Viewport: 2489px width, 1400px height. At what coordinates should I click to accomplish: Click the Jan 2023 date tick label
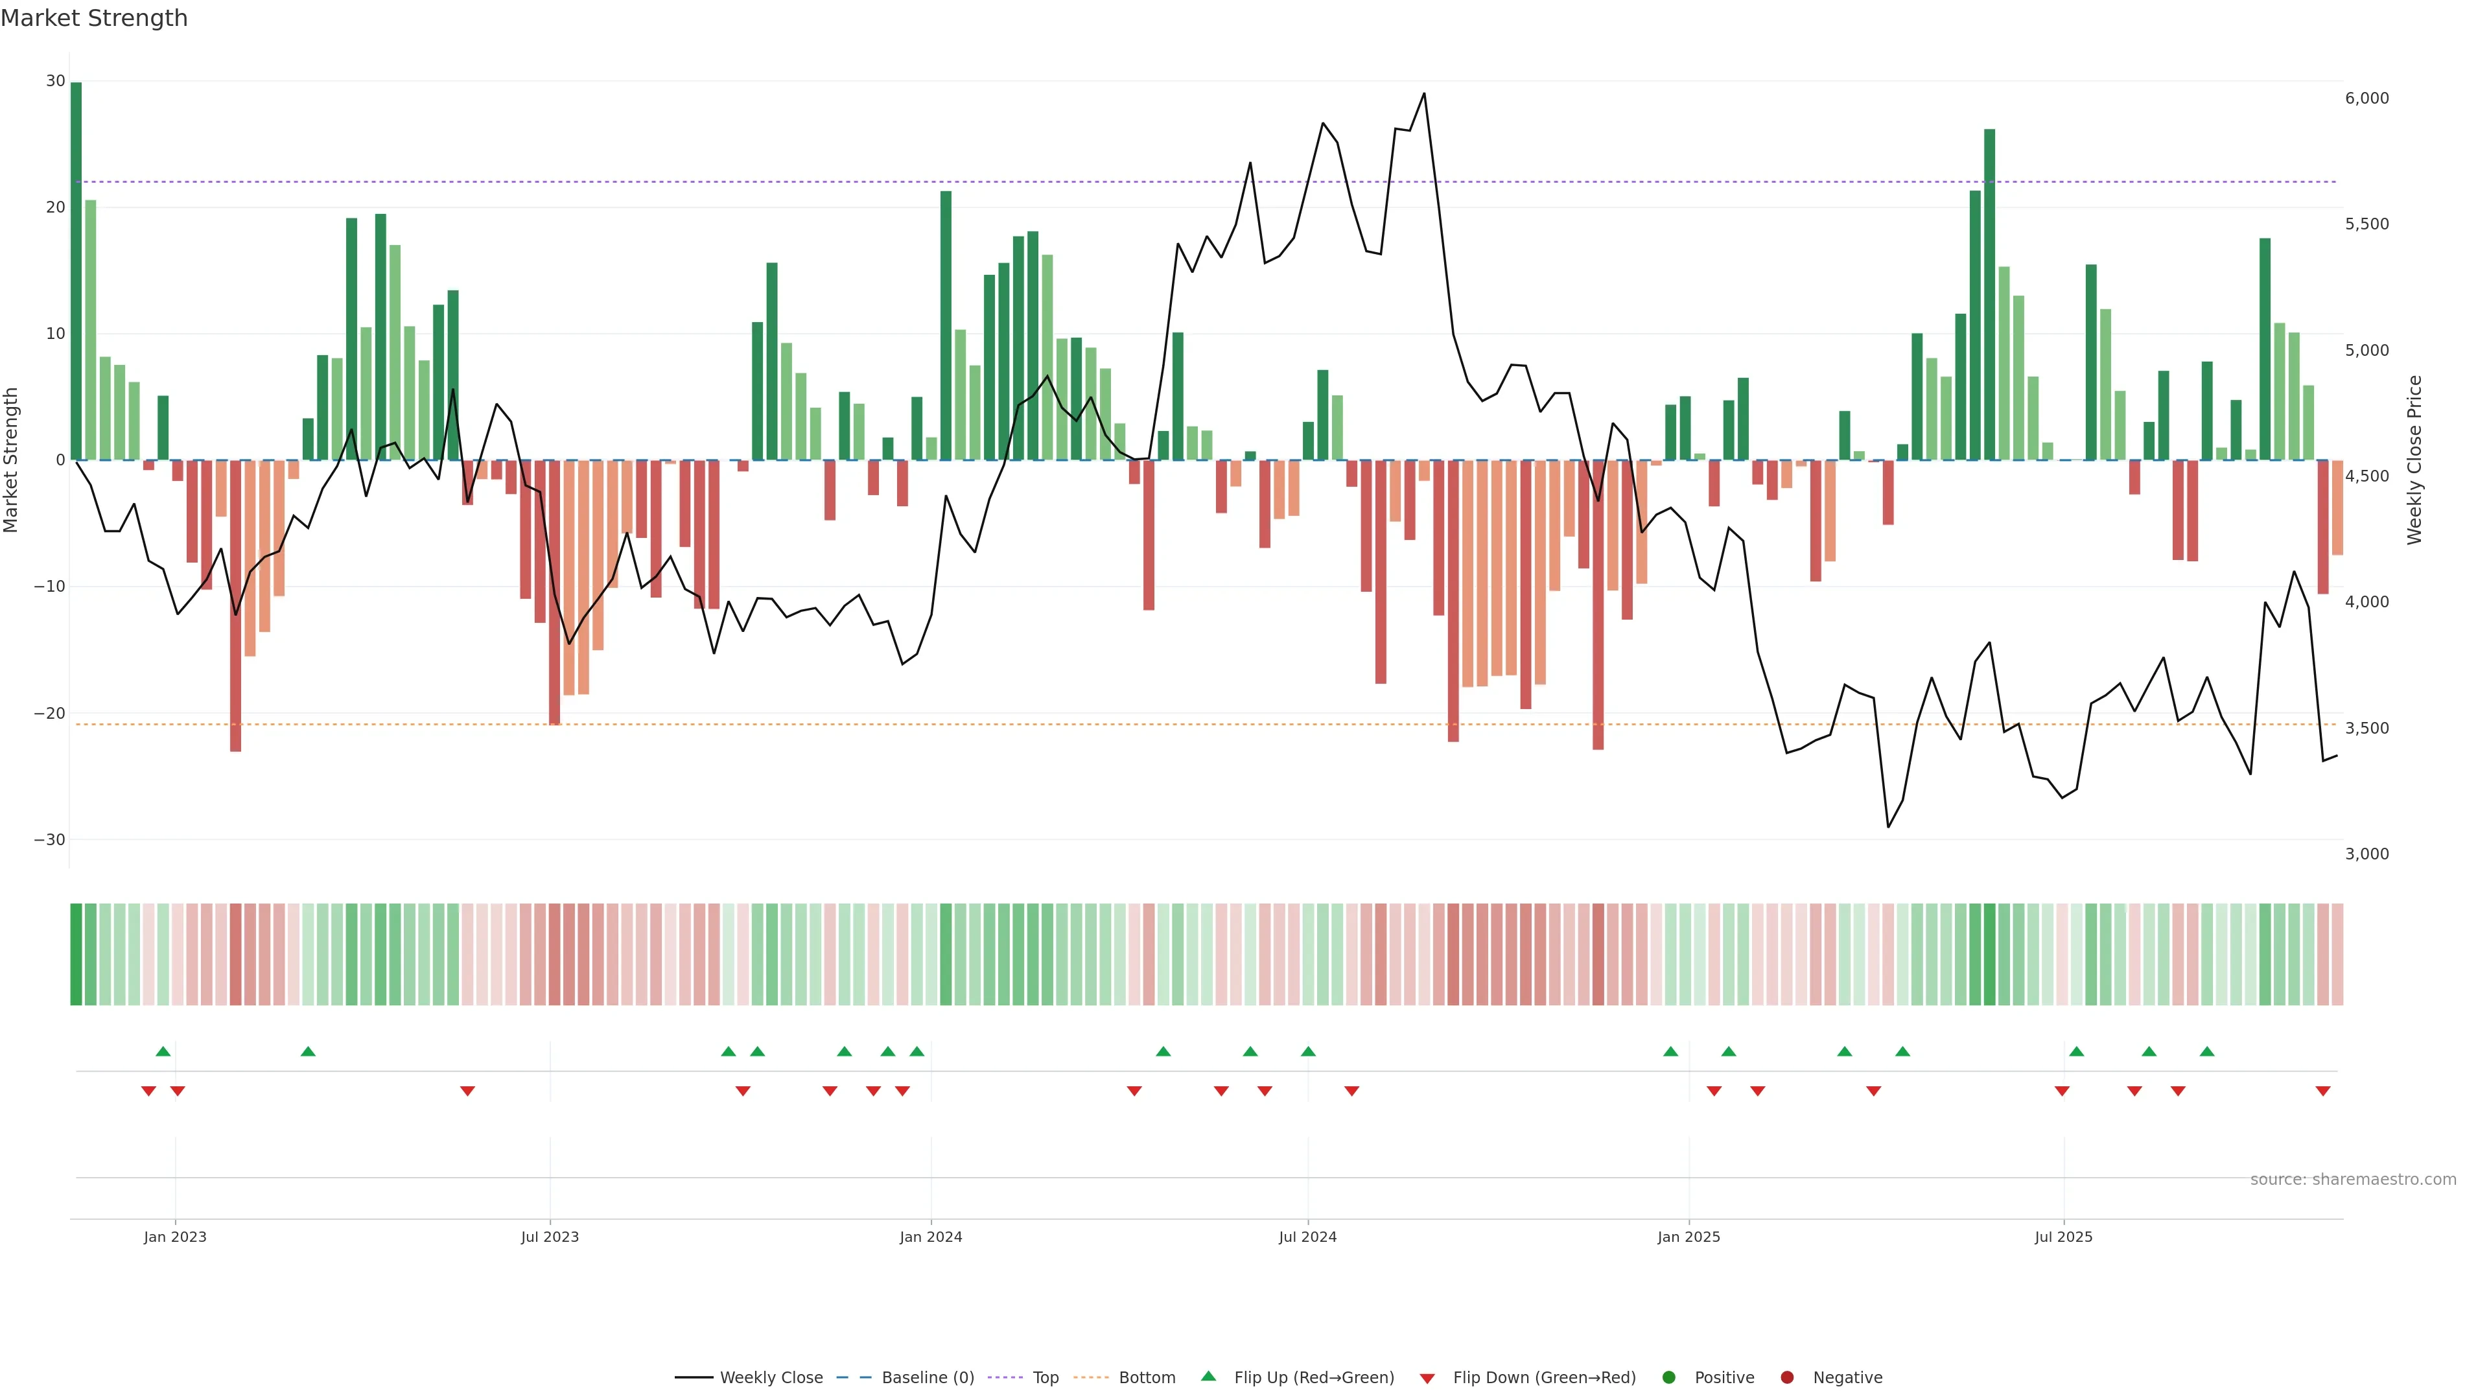pyautogui.click(x=175, y=1237)
